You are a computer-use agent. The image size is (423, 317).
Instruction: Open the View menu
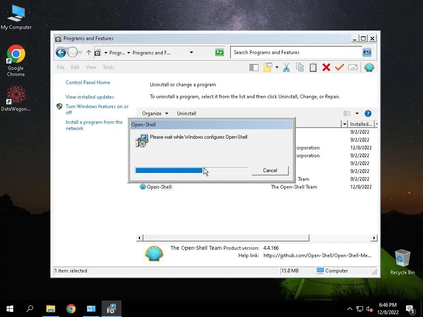[91, 67]
